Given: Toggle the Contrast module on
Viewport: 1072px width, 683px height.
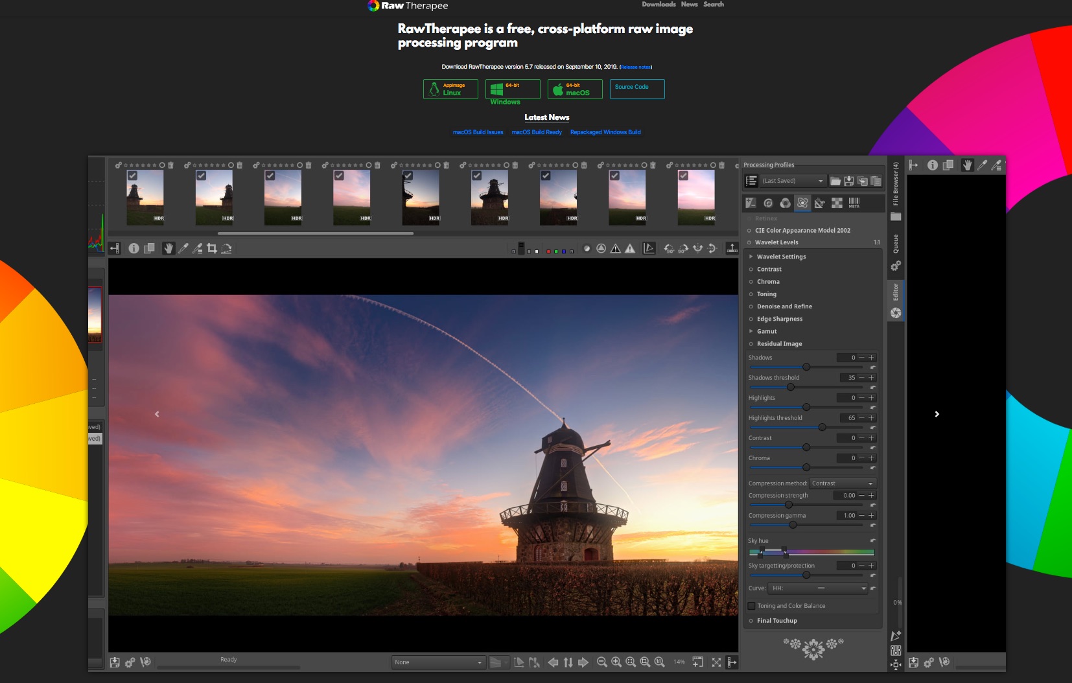Looking at the screenshot, I should pos(751,270).
